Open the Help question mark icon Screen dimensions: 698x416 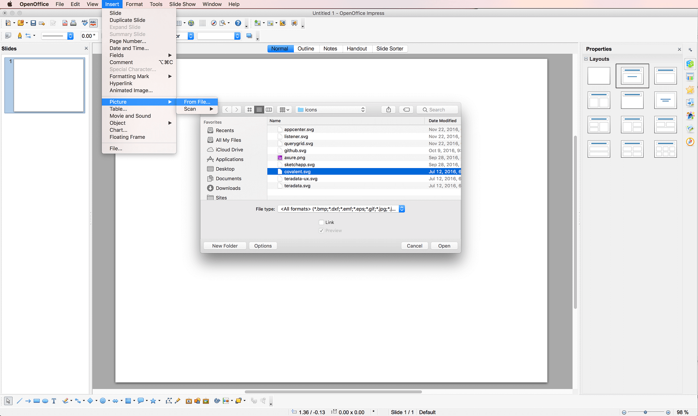tap(238, 23)
